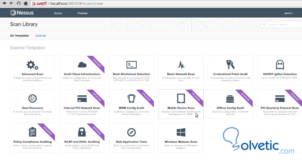
Task: Click the insecure https warning icon
Action: (34, 3)
